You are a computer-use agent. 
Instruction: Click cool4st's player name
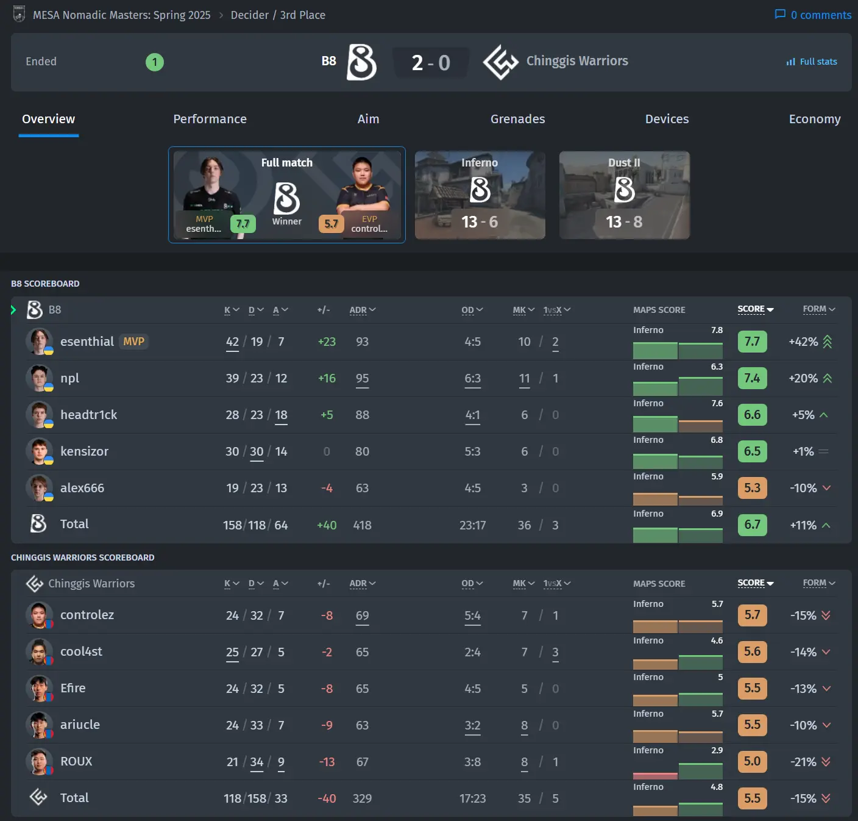click(x=81, y=651)
